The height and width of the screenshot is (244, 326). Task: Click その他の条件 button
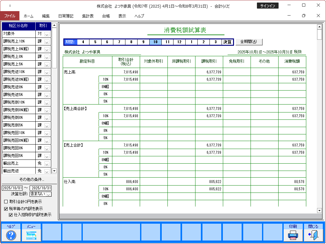[29, 180]
